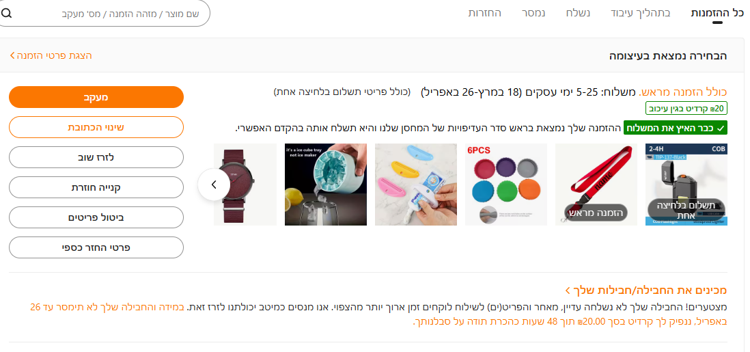Click the green checkmark shipping-expedited badge

pos(676,128)
